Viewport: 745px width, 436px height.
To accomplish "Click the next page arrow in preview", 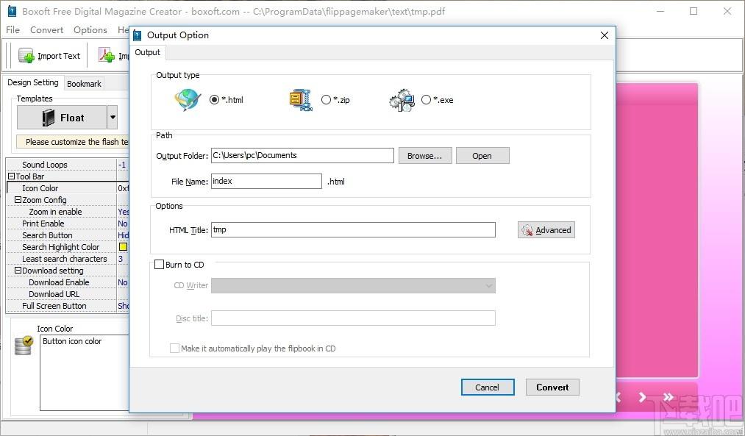I will click(x=642, y=397).
